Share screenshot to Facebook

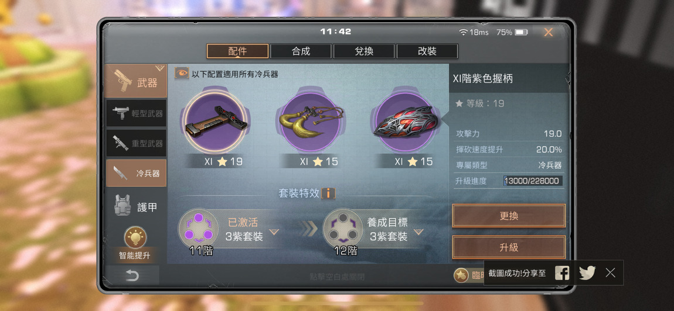click(x=562, y=273)
